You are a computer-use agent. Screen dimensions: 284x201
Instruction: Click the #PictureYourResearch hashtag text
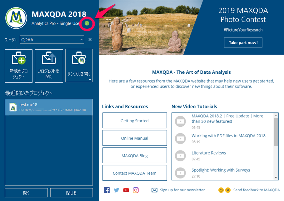tap(243, 30)
